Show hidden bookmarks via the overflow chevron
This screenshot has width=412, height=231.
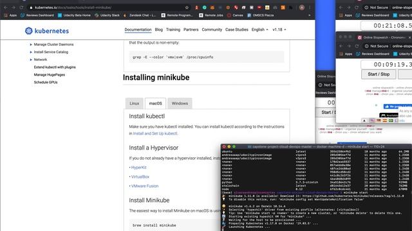pos(309,15)
